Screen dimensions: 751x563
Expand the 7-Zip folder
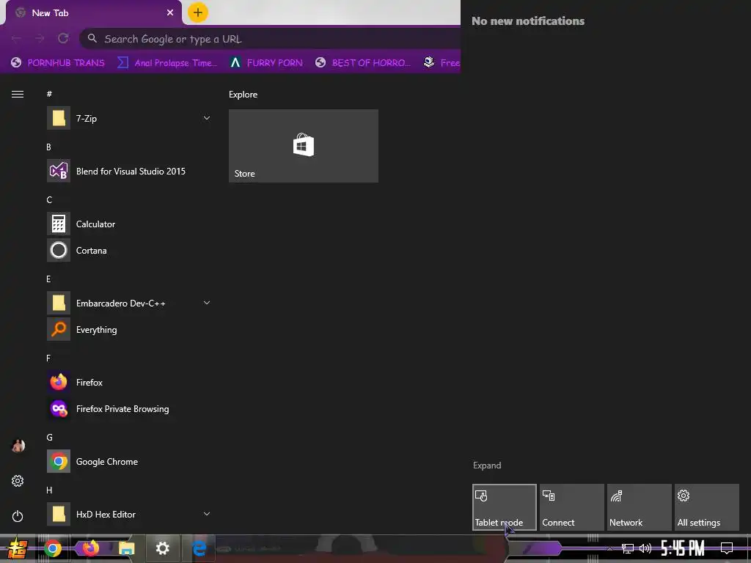pos(207,118)
